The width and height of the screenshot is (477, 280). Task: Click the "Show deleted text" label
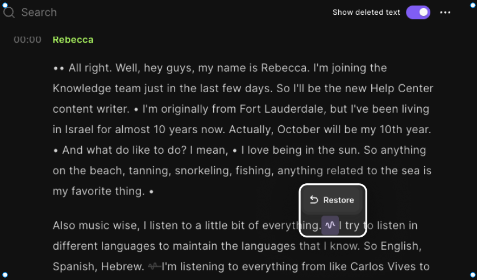pos(366,12)
